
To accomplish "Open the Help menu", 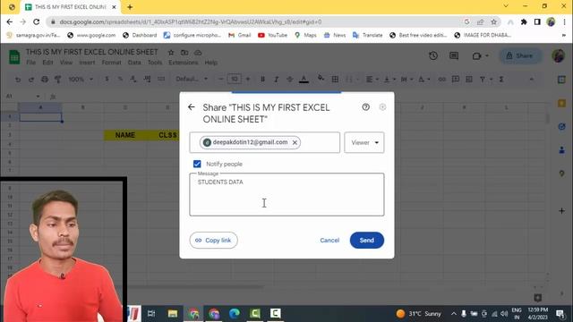I will tap(211, 63).
